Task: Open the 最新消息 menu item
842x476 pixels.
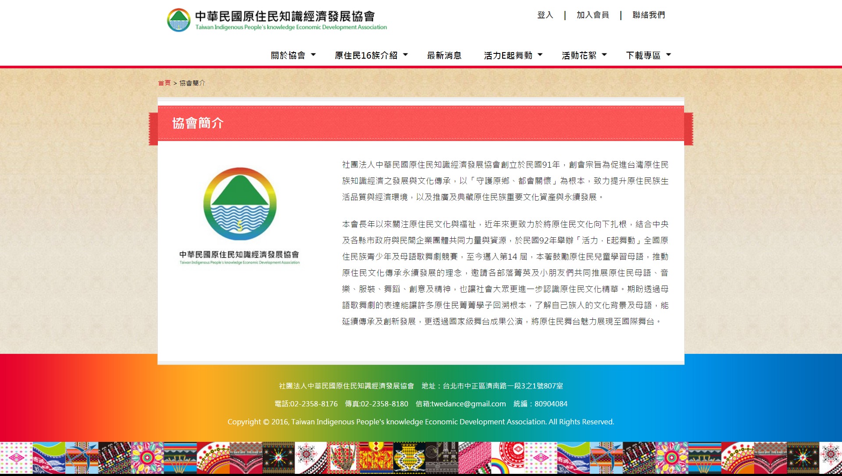Action: [x=444, y=55]
